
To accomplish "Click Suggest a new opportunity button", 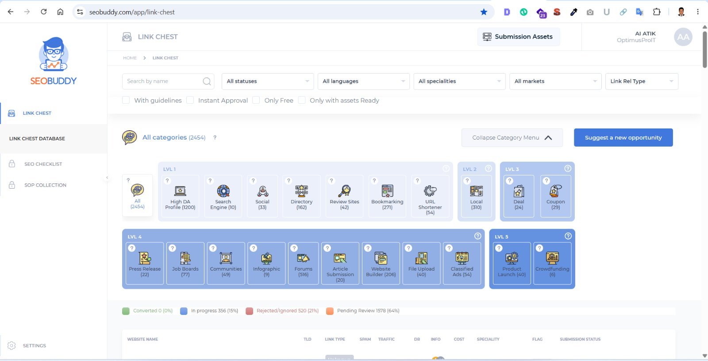I will pos(623,138).
